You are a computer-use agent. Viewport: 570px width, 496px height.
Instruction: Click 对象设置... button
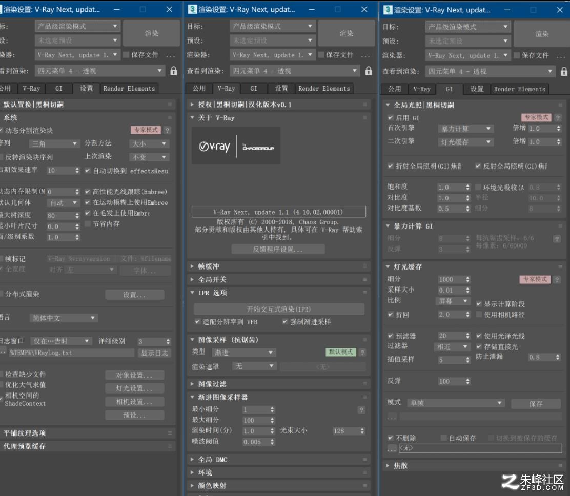pyautogui.click(x=134, y=375)
